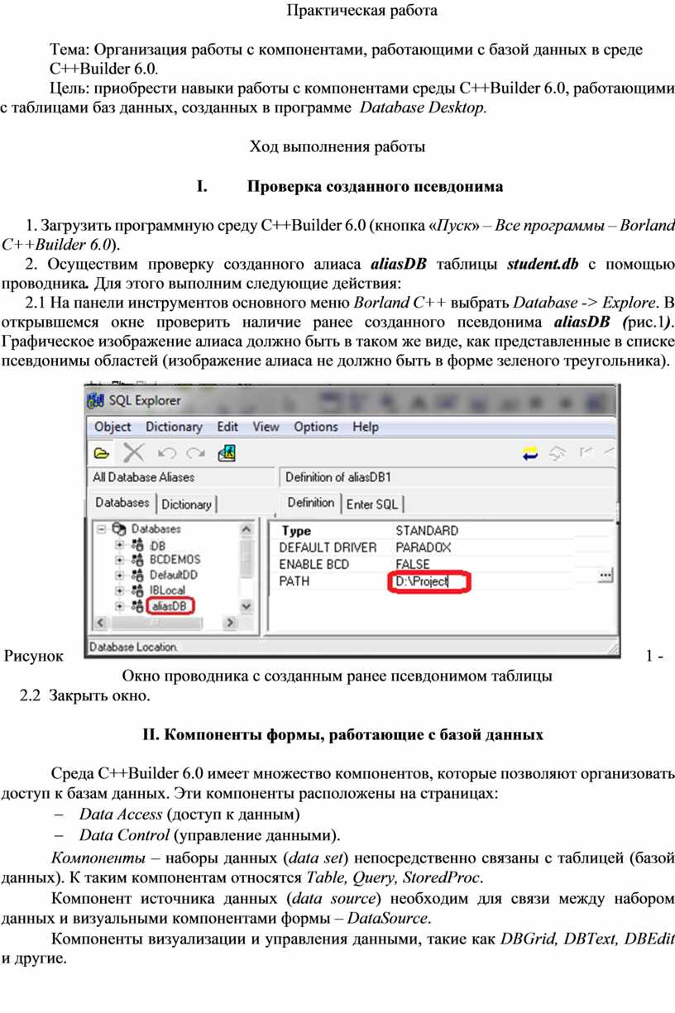Click the SQL Explorer title bar app icon
The image size is (675, 1013).
(97, 401)
